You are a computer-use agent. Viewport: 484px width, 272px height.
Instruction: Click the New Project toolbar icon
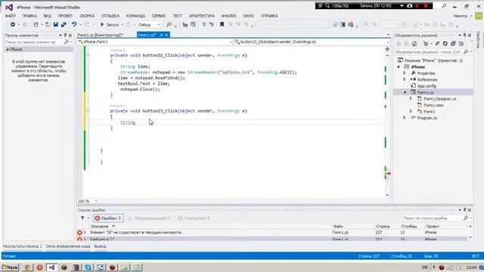coord(36,24)
